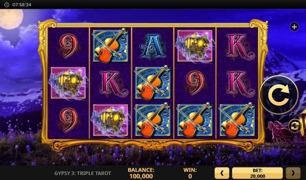The height and width of the screenshot is (180, 306).
Task: Click the Gypsy 3: Triple Tarot title
Action: 83,173
